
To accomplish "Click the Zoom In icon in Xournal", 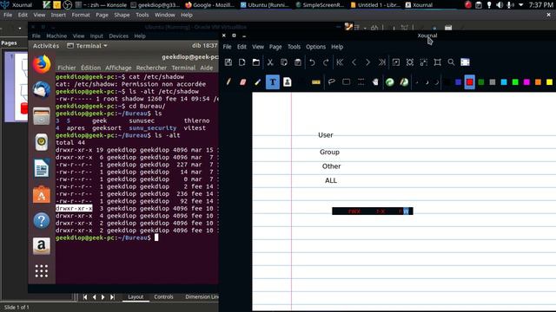I will 423,62.
